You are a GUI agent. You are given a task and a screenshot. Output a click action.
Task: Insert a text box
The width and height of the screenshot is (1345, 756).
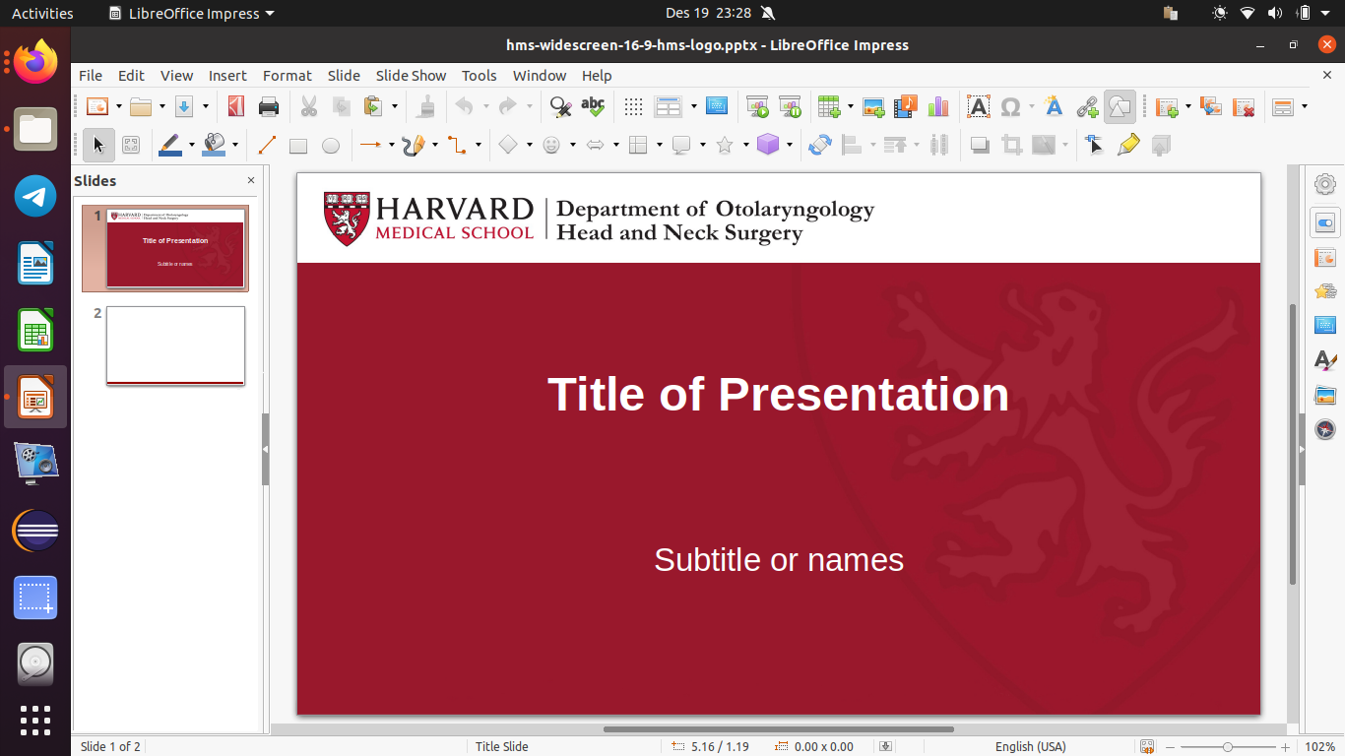point(978,106)
